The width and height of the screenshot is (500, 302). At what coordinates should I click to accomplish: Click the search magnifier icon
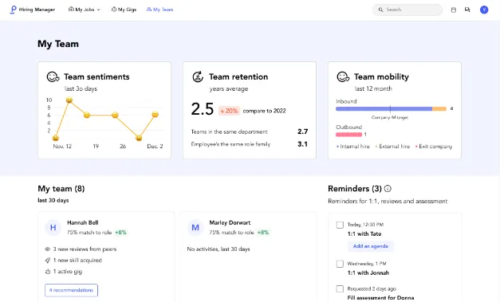pos(380,10)
